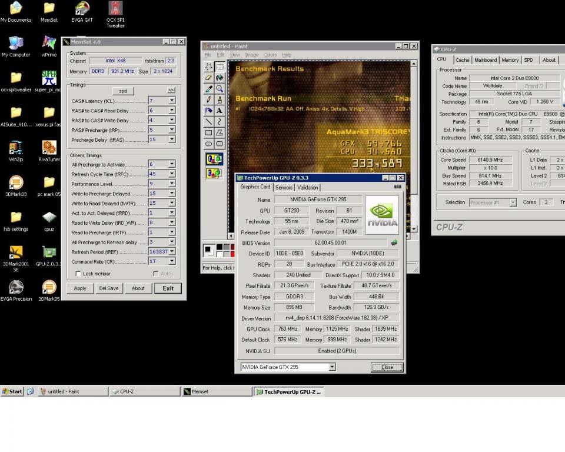The image size is (565, 452).
Task: Select the Polygon shape tool
Action: pos(220,132)
